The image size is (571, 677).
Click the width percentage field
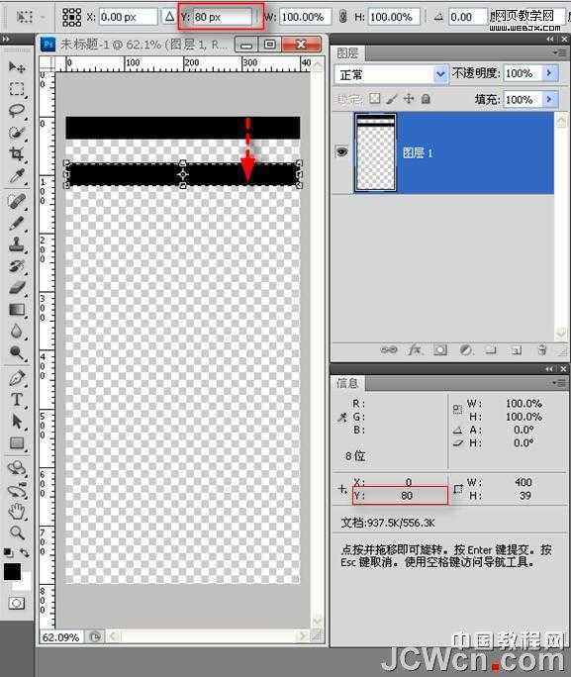point(306,17)
